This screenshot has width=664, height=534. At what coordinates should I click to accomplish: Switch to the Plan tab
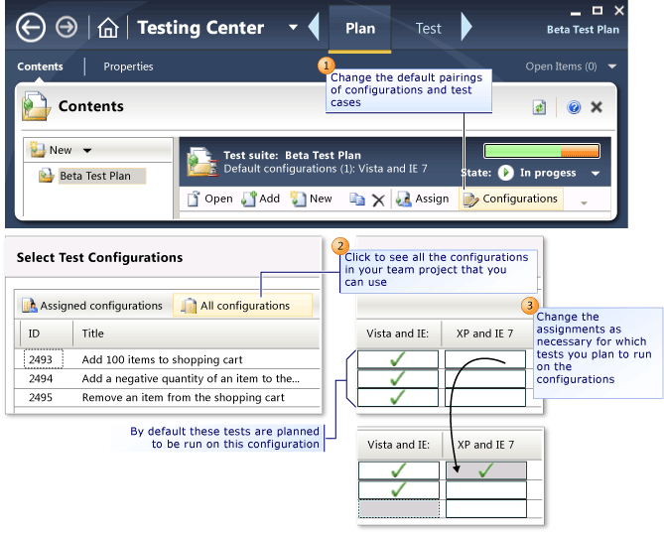[360, 29]
